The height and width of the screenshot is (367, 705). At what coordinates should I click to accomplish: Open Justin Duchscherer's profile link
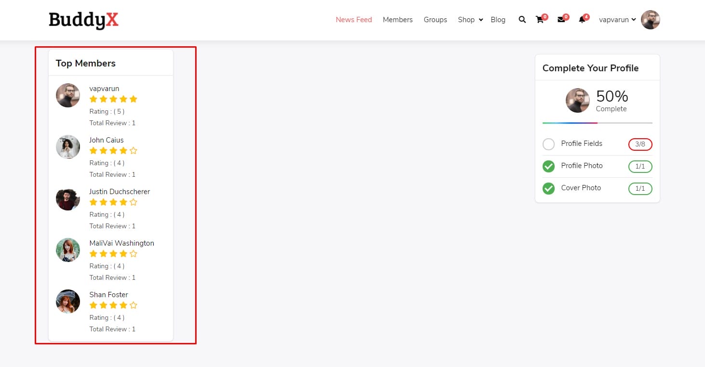point(120,192)
